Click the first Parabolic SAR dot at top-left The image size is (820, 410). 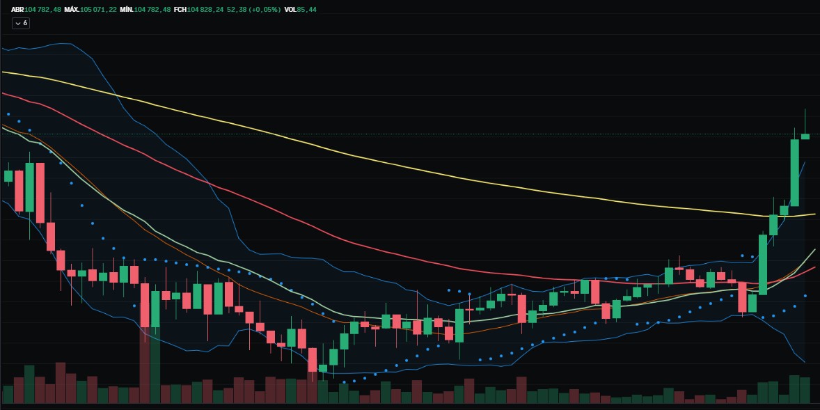point(8,113)
